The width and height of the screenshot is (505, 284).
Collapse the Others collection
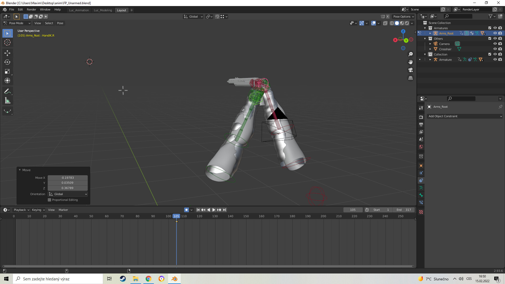coord(425,39)
